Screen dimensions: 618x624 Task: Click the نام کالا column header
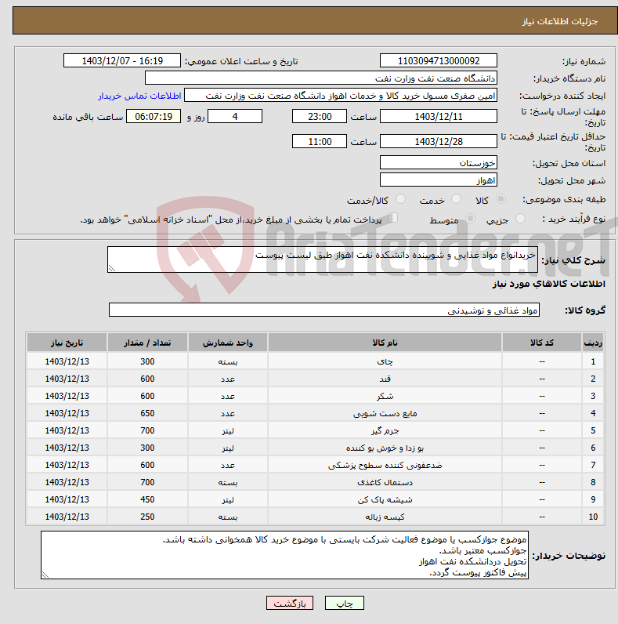pyautogui.click(x=385, y=343)
